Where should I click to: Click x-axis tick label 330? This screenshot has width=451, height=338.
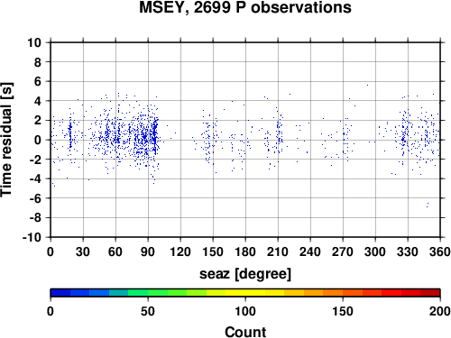408,251
